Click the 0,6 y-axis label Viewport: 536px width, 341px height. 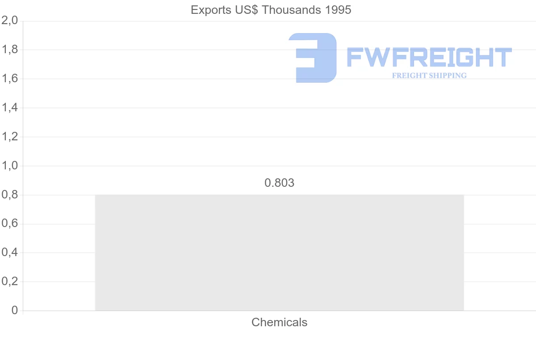click(x=10, y=224)
